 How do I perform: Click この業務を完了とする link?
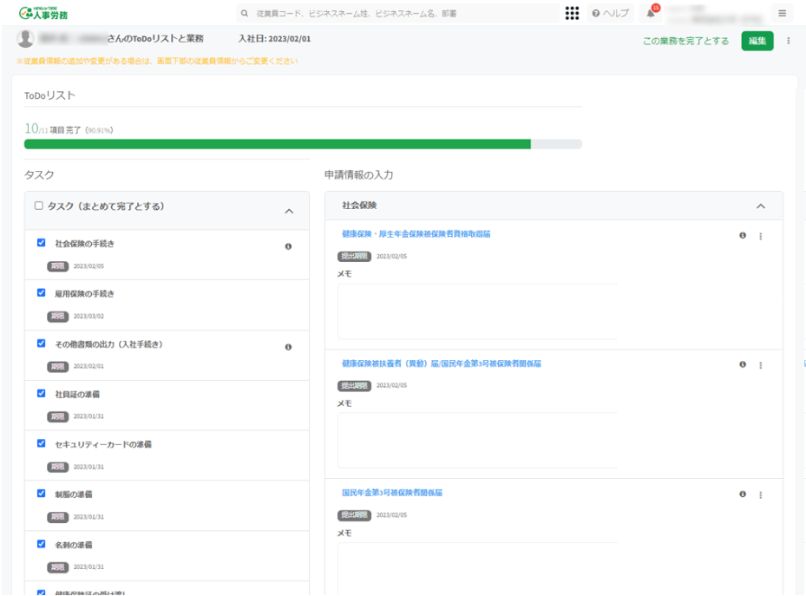(x=685, y=41)
